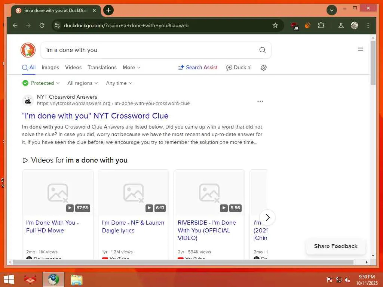This screenshot has width=383, height=287.
Task: Open "I'm done with you" NYT Crossword Clue link
Action: (x=95, y=116)
